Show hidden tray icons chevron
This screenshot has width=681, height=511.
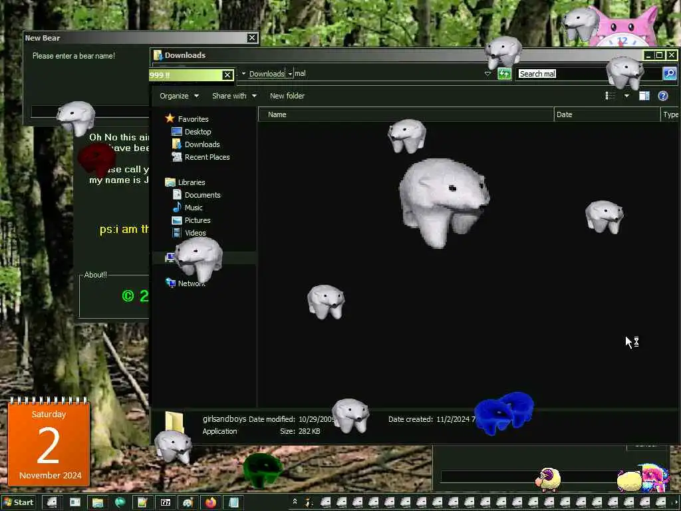tap(295, 502)
